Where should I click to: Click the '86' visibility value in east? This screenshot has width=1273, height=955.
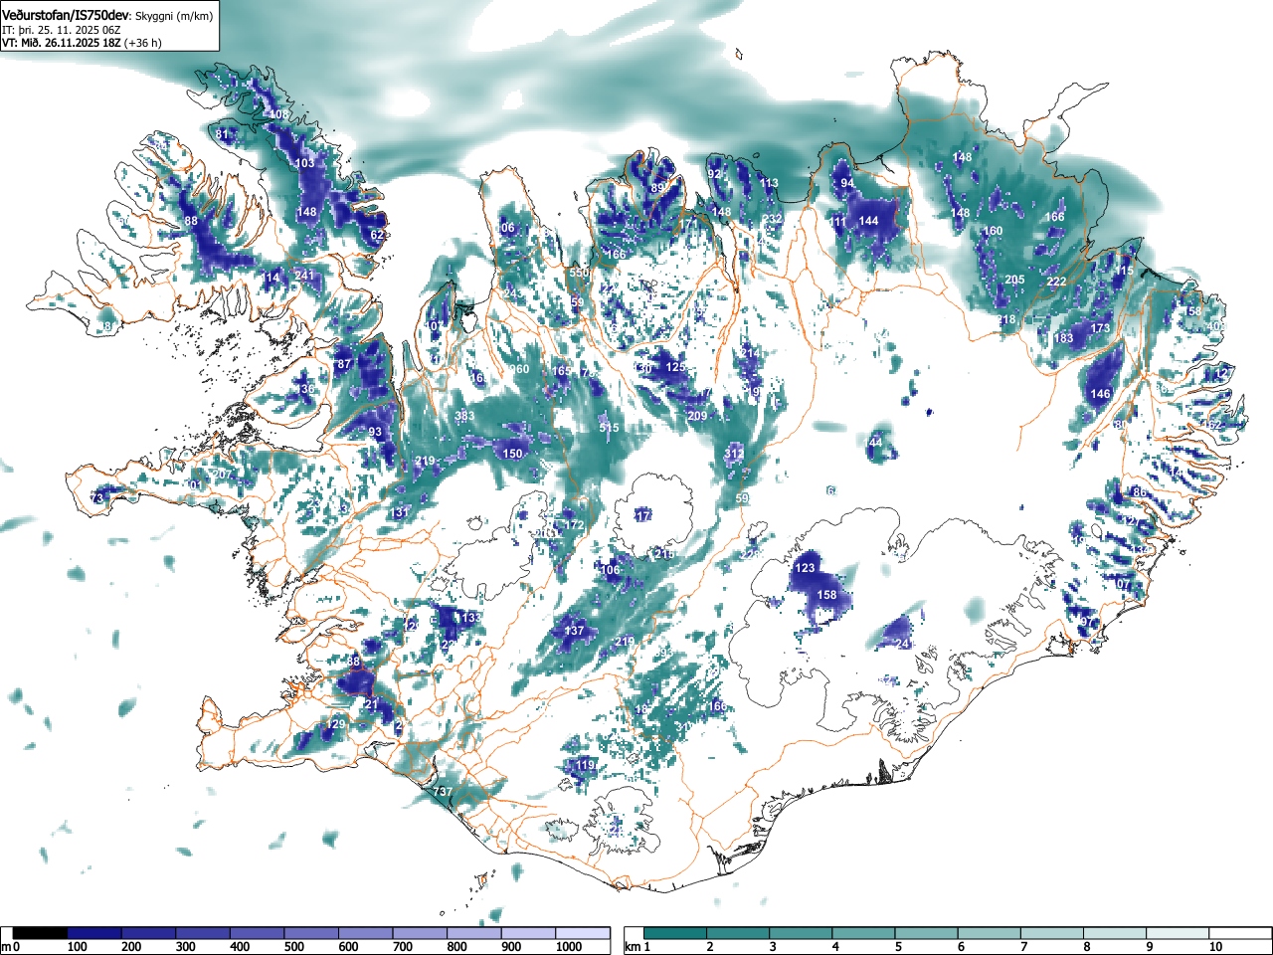tap(1139, 492)
